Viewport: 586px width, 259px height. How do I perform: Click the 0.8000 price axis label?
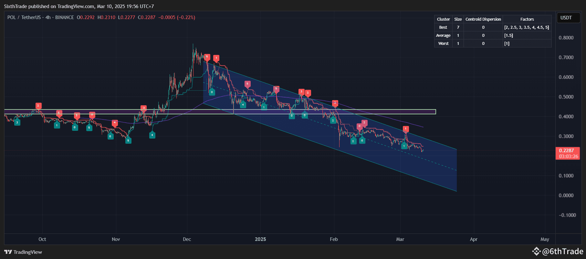[566, 38]
